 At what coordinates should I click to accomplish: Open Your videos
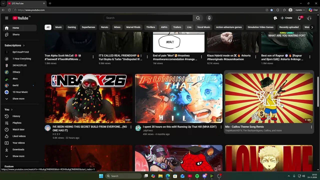(x=20, y=143)
